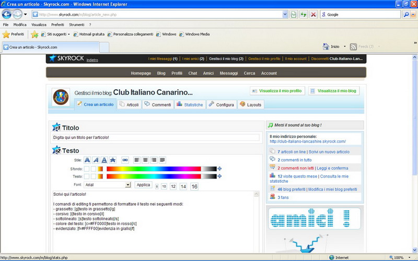Open the Modifica menu
This screenshot has width=418, height=261.
pos(20,25)
